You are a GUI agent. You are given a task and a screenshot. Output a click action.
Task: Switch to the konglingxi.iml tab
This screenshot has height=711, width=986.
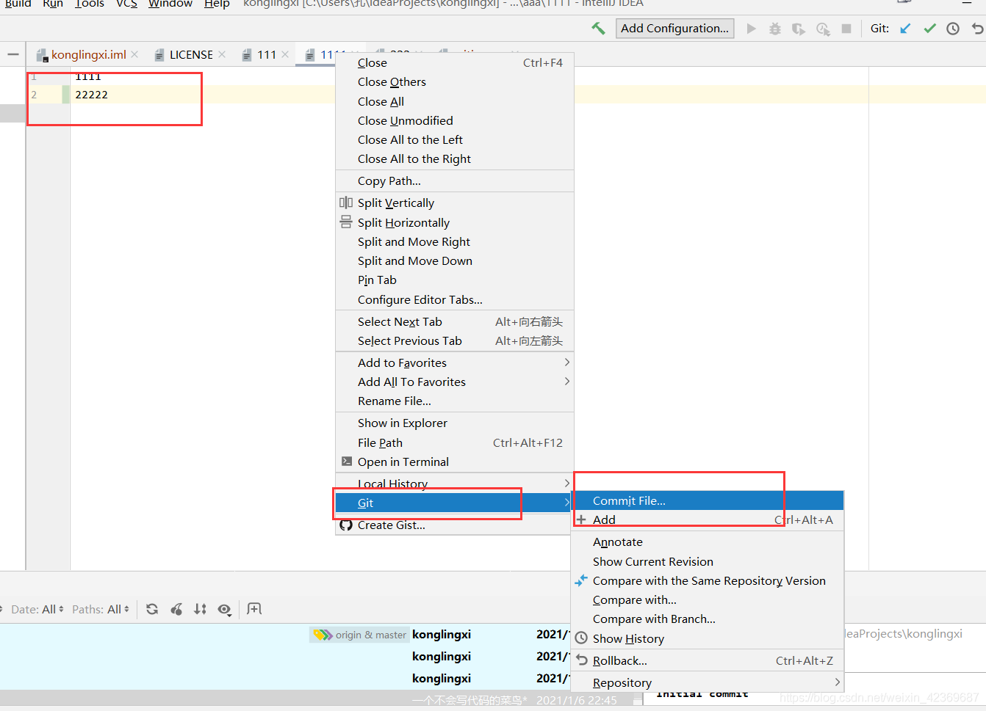(88, 54)
